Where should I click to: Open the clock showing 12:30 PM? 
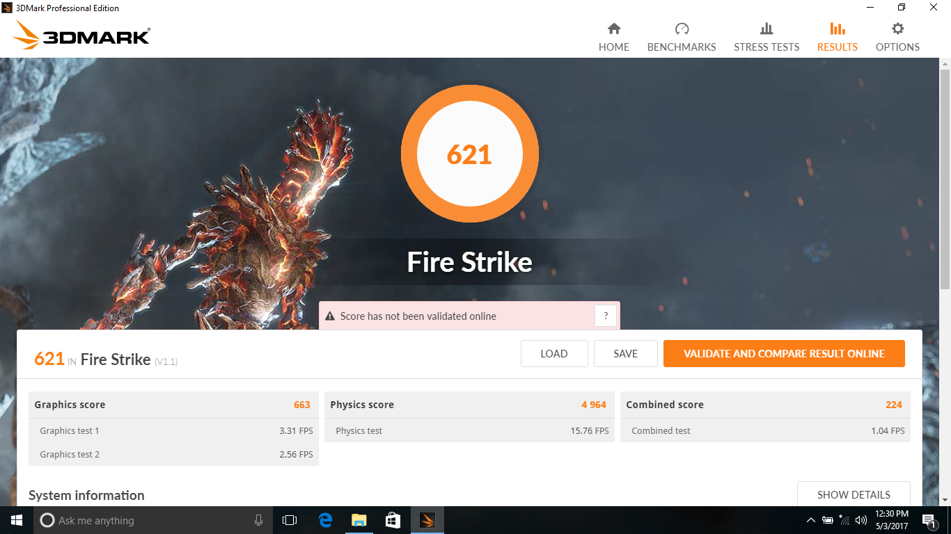coord(891,520)
